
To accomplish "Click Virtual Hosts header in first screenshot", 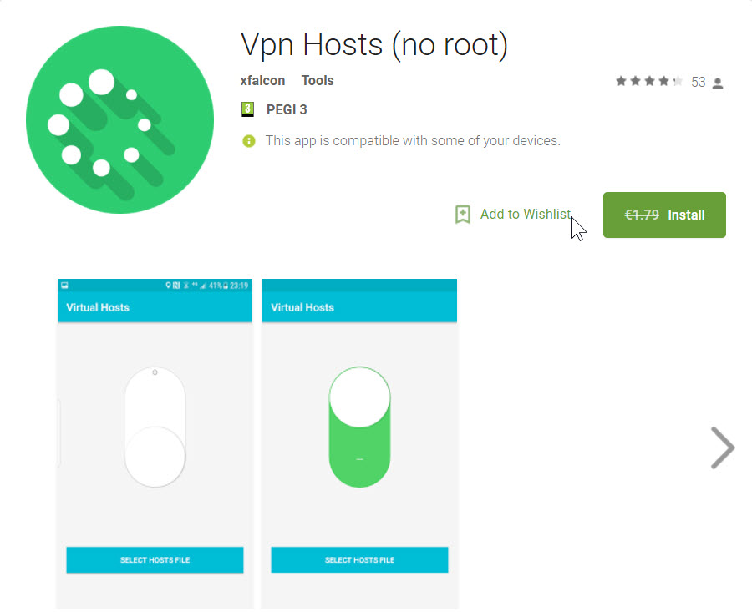I will 98,307.
